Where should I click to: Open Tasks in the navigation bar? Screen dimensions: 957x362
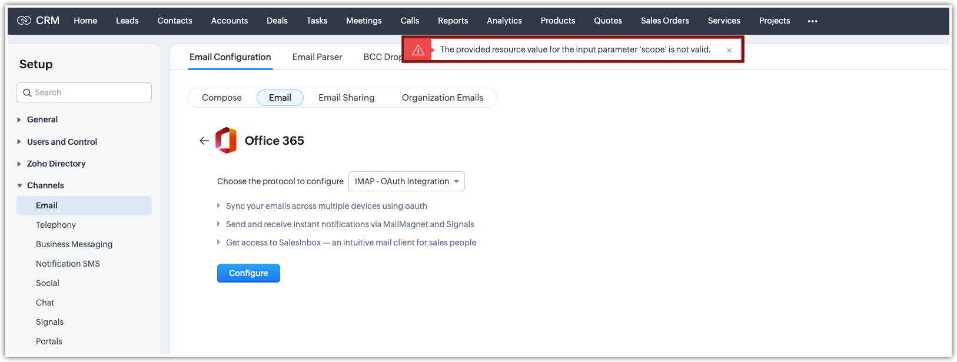click(317, 21)
